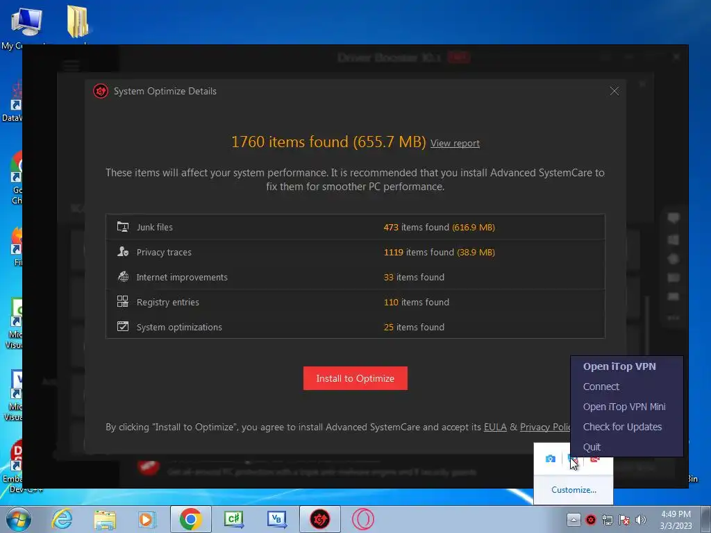Click the Registry entries grid icon
This screenshot has width=711, height=533.
pos(123,301)
